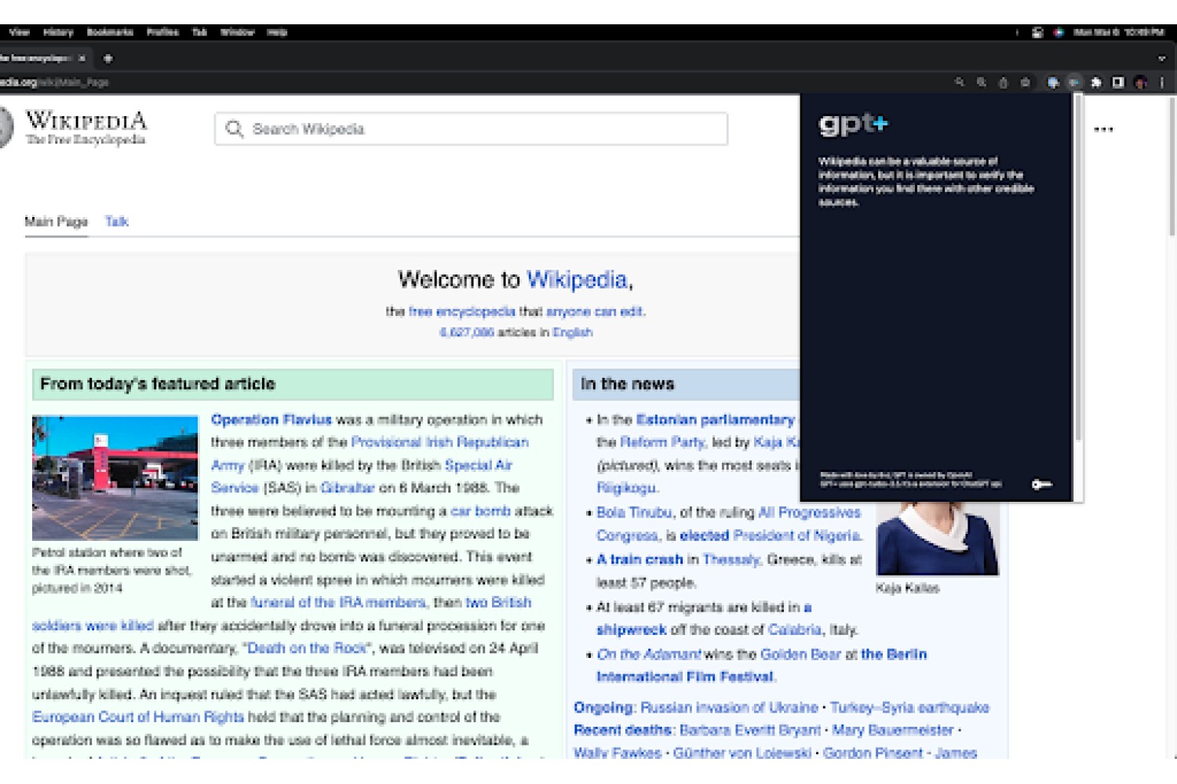Screen dimensions: 1177x784
Task: Bookmark this page with star icon
Action: pyautogui.click(x=1025, y=82)
